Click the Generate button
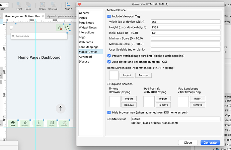Screen dimensions: 231x150 (210, 143)
